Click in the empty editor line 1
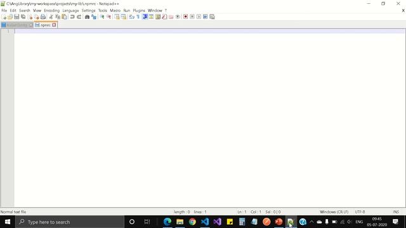 [x=210, y=31]
